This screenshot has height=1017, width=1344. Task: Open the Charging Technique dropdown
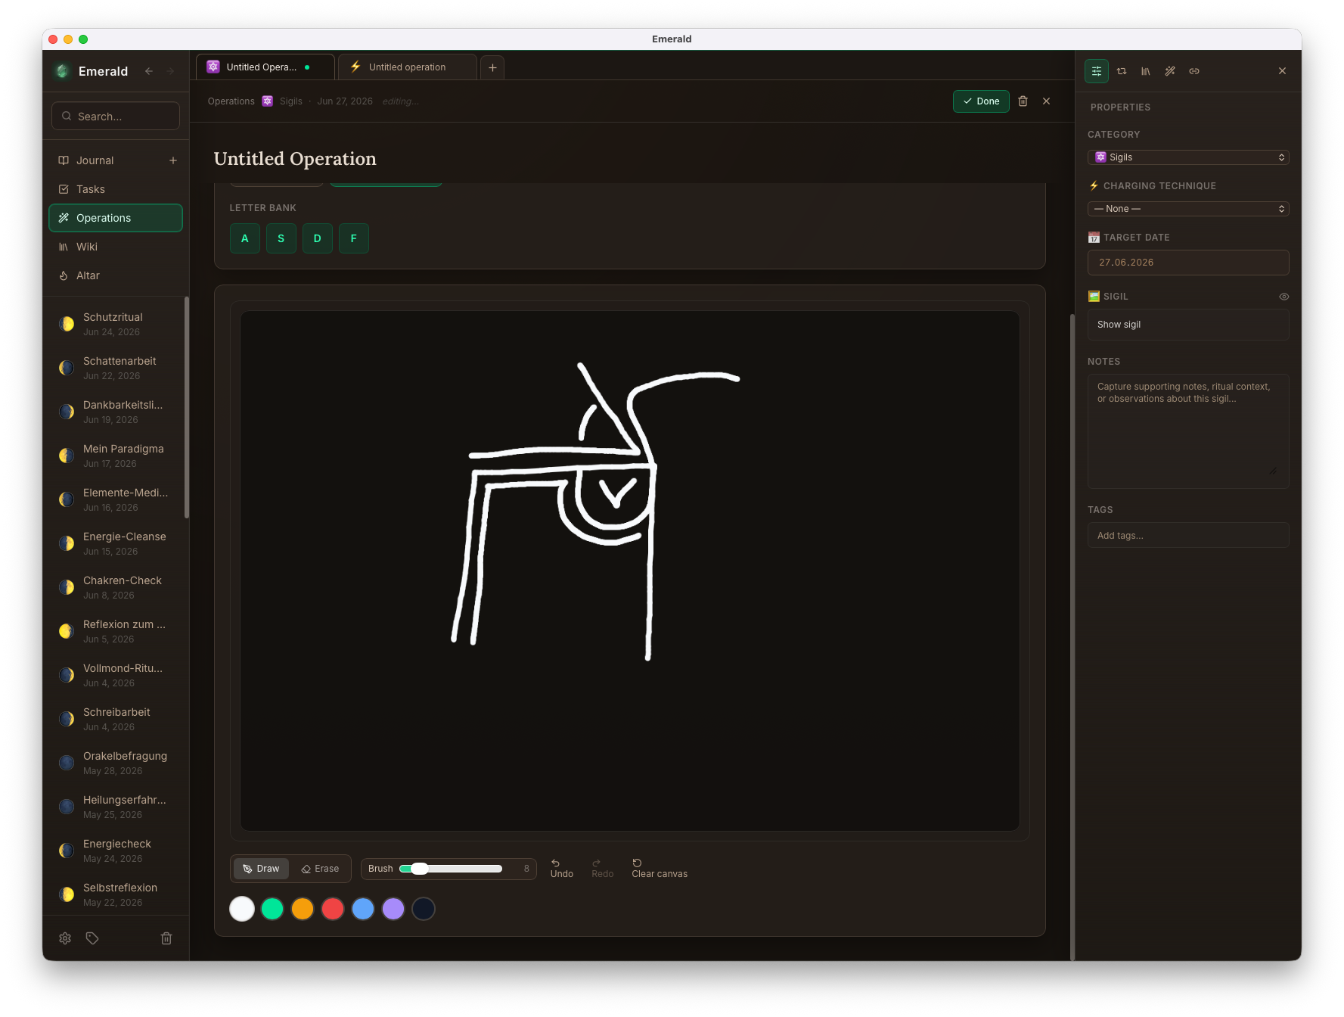[x=1188, y=209]
